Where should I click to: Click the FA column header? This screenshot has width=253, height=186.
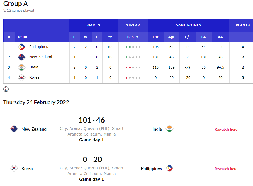(203, 37)
